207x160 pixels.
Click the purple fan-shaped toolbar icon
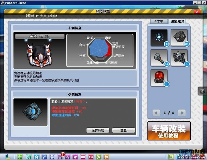67,157
